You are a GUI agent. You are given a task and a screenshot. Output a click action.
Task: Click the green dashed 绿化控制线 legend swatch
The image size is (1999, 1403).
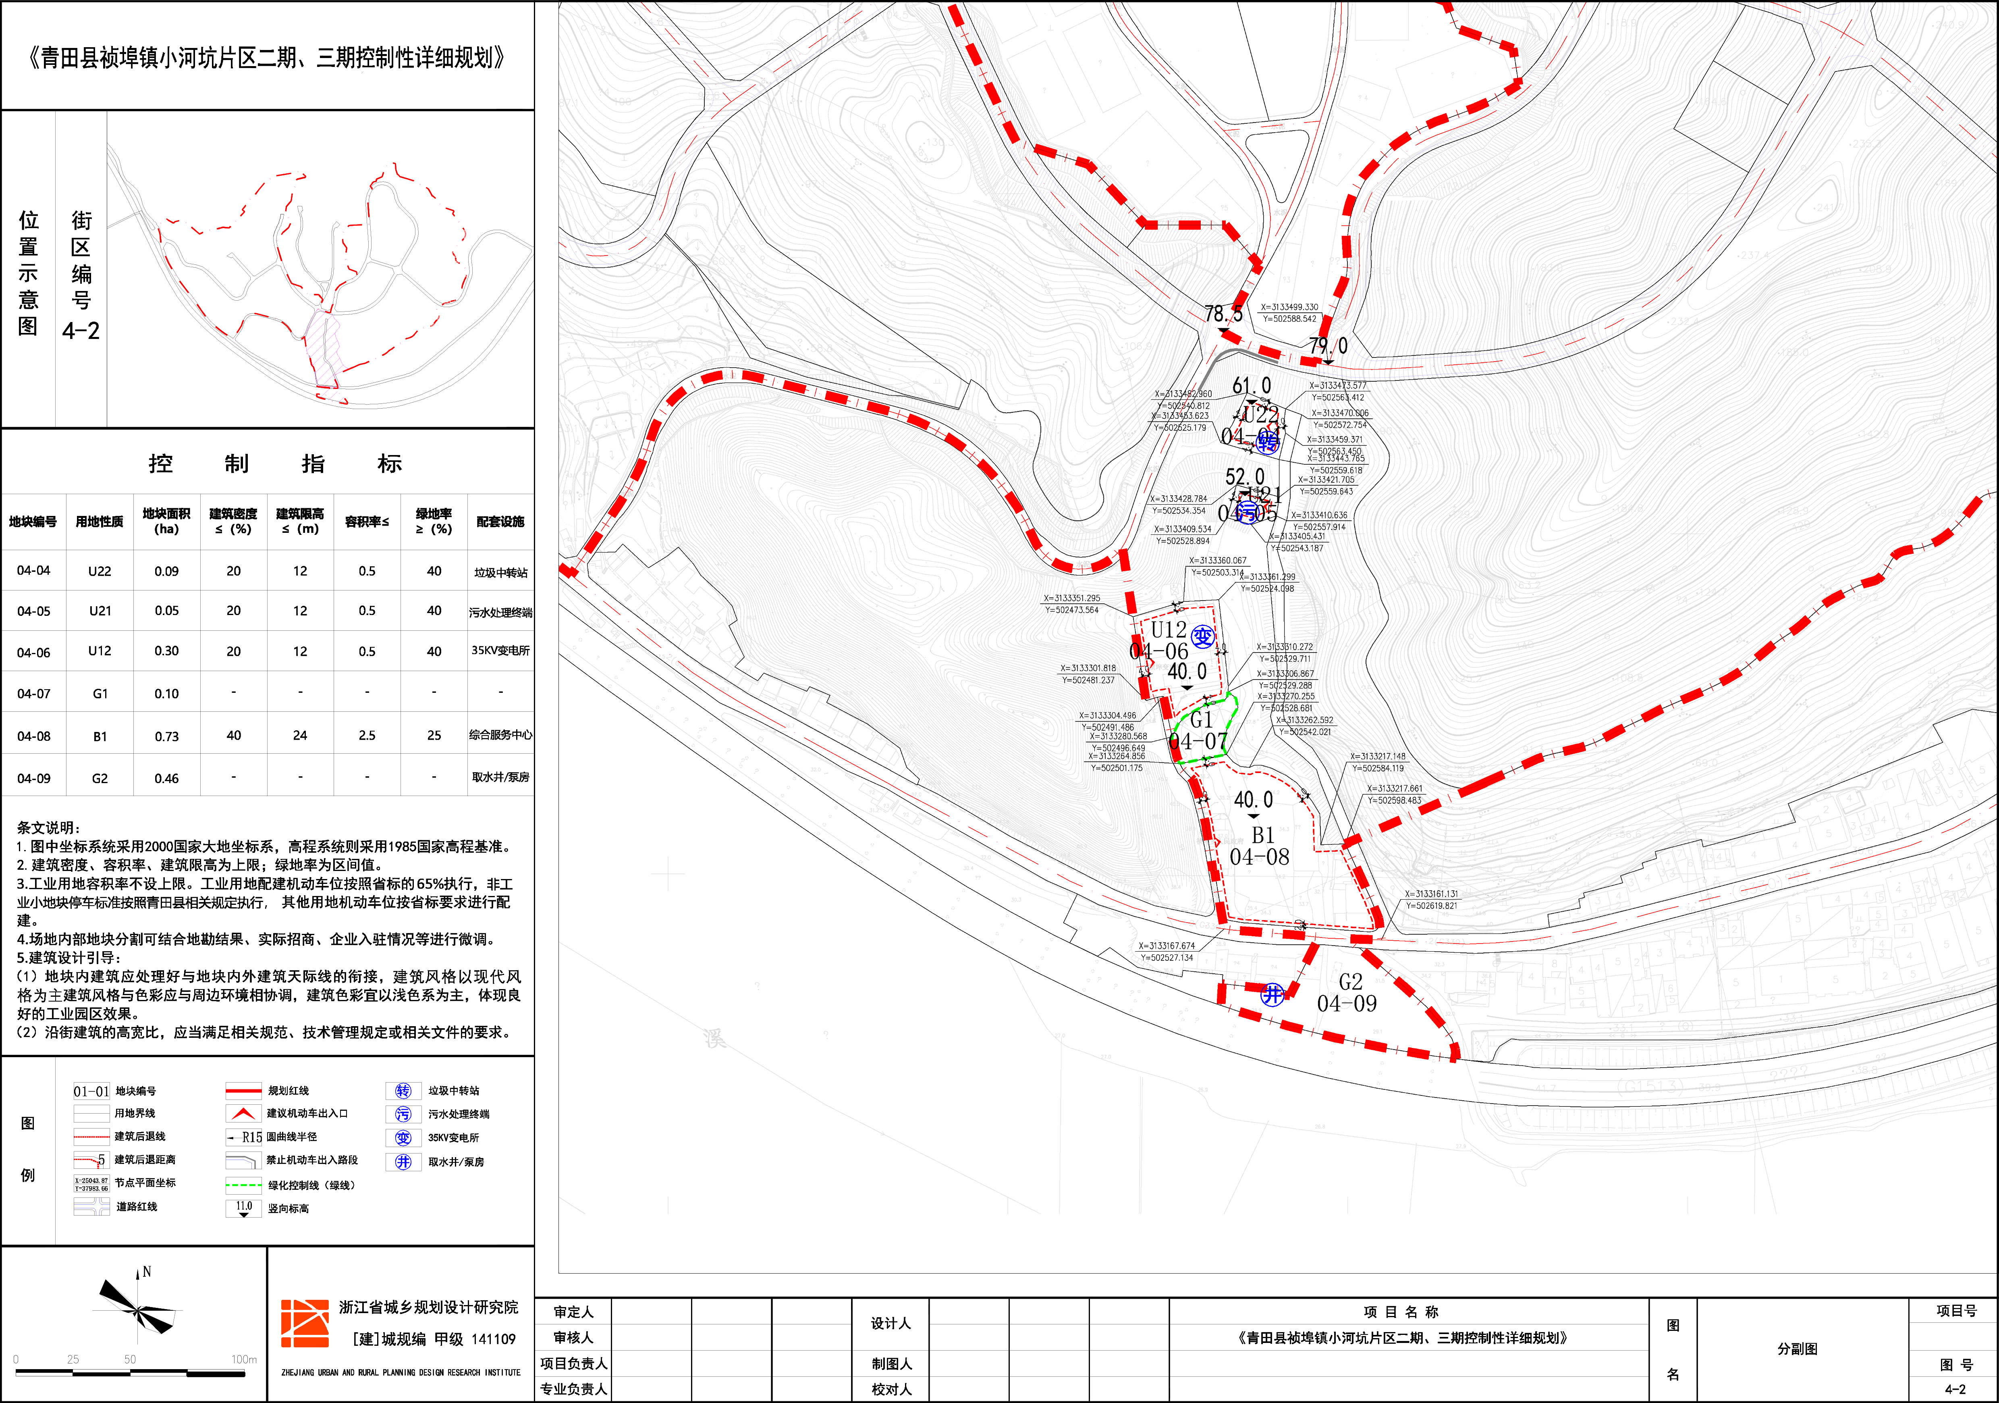click(x=244, y=1185)
